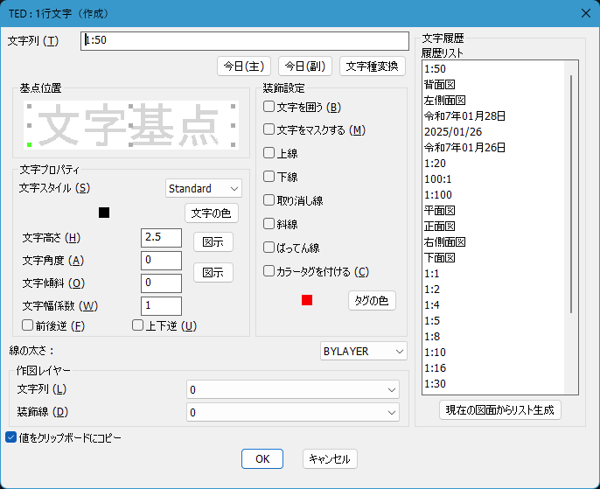Check the 斜線 diagonal line option

pos(269,223)
